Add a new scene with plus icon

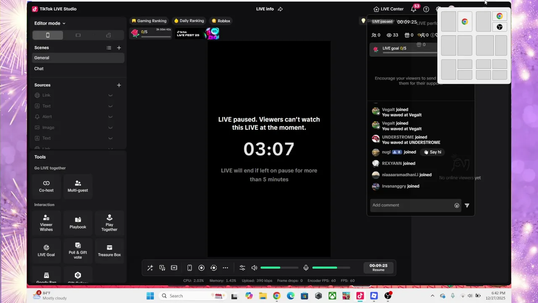pyautogui.click(x=119, y=48)
